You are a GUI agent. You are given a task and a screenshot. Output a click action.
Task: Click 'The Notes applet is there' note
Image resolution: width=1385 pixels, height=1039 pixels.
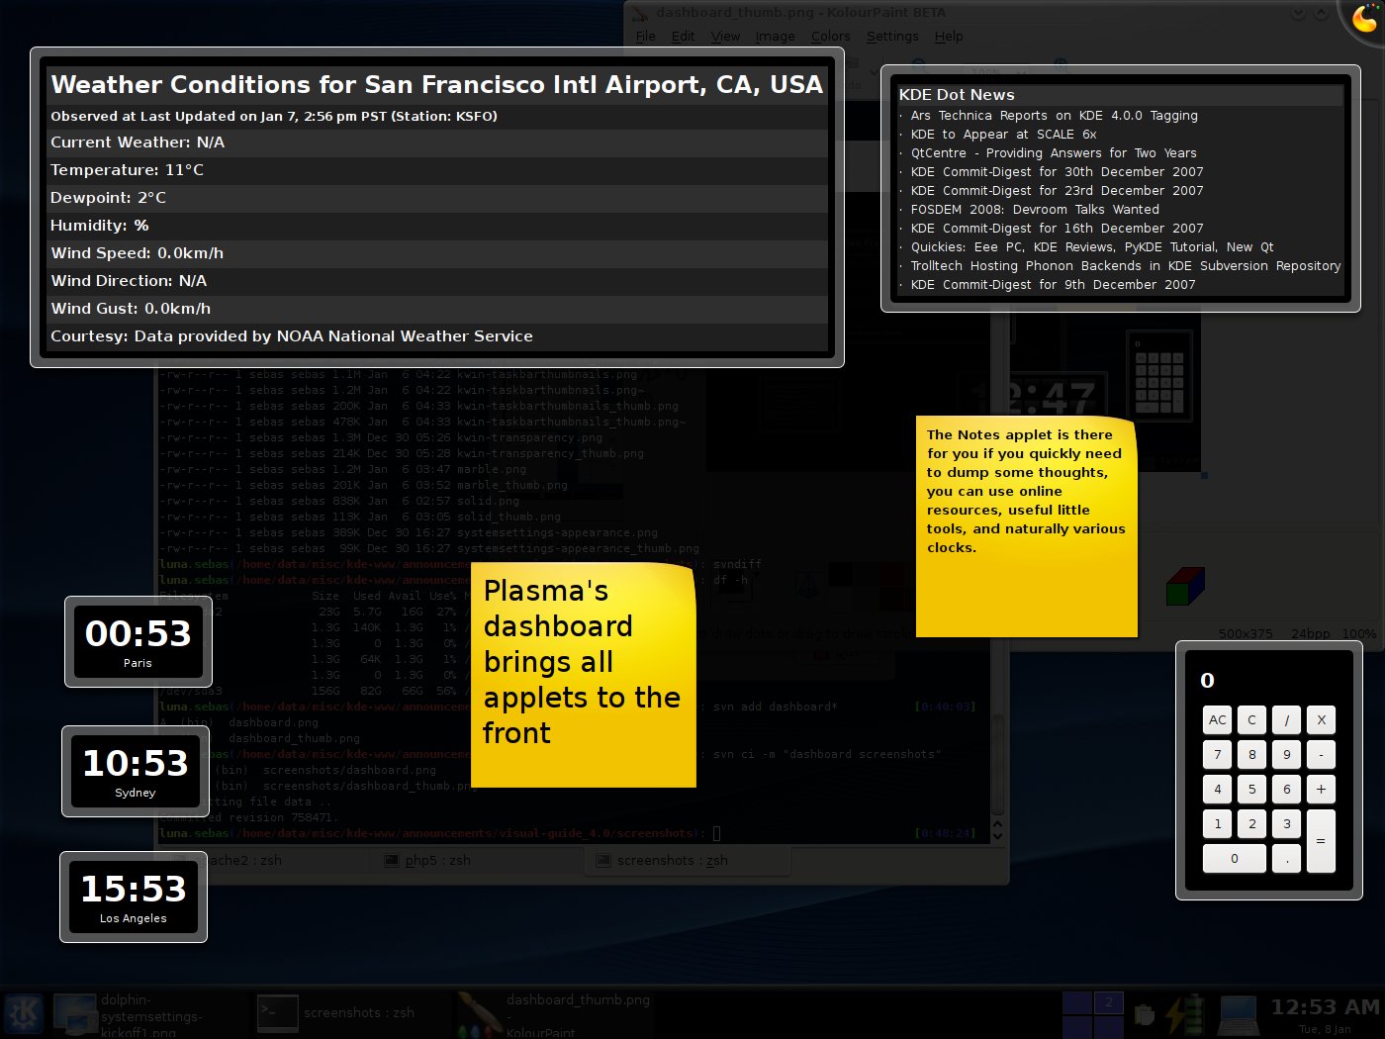pyautogui.click(x=1027, y=526)
